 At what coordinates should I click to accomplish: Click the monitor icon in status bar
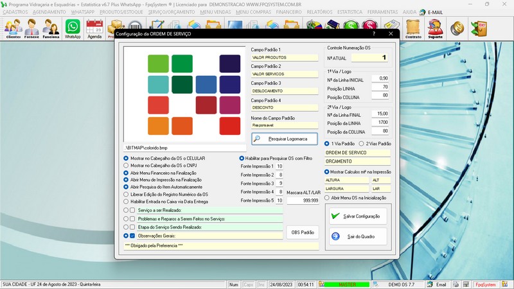[466, 285]
